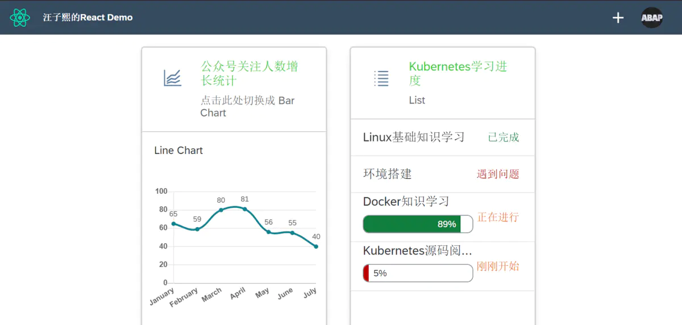Open the 公众号关注人数增长统计 card title
The image size is (682, 325).
[249, 73]
